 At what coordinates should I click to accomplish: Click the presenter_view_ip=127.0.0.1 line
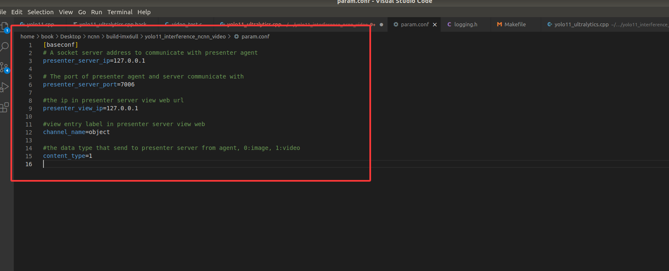[91, 108]
